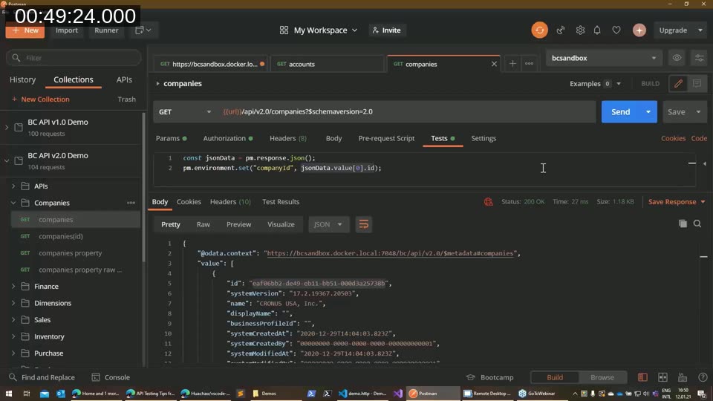Viewport: 713px width, 401px height.
Task: Open manage environments settings icon
Action: pyautogui.click(x=699, y=58)
